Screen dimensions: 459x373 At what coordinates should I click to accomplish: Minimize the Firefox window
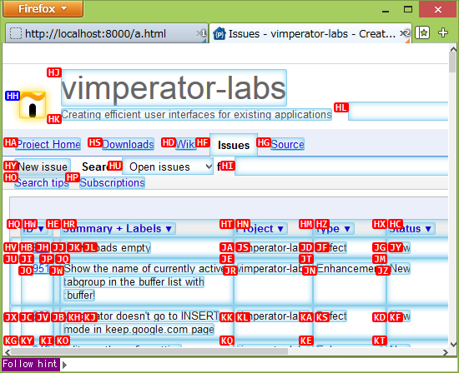pyautogui.click(x=386, y=10)
